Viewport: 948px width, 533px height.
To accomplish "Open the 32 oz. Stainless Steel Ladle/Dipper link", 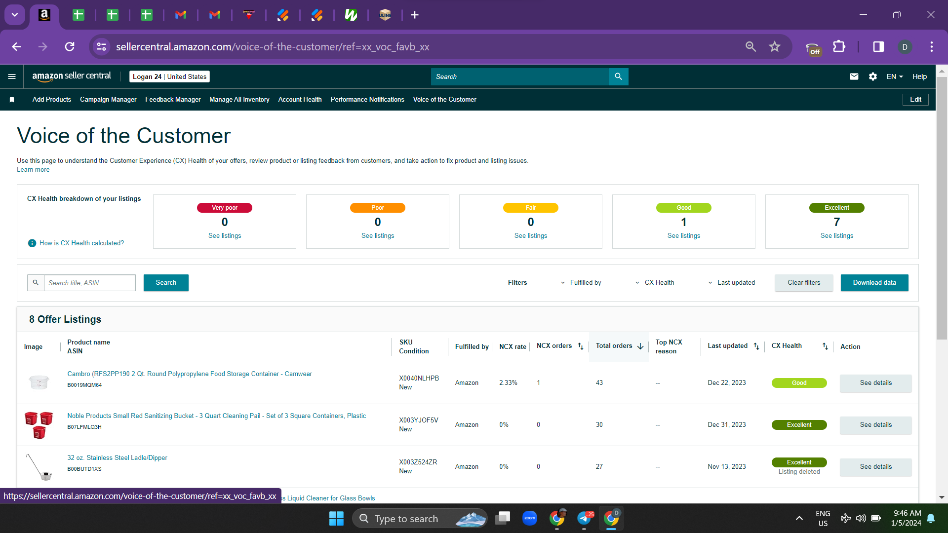I will coord(117,458).
